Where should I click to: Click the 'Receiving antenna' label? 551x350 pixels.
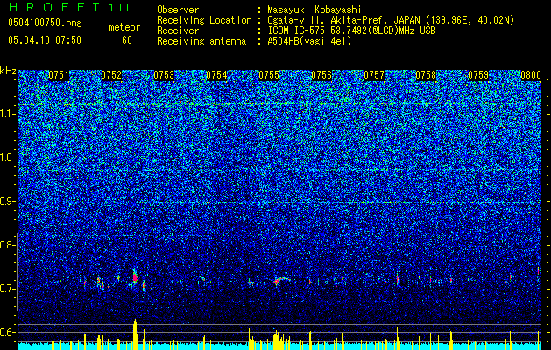coord(201,41)
